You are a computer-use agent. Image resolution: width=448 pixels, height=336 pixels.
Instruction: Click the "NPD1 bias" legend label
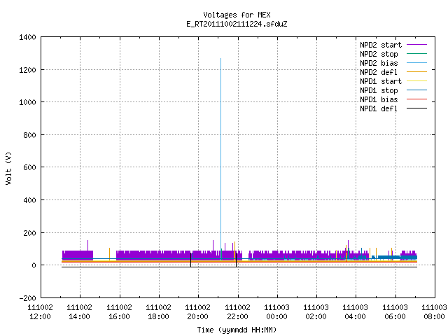click(x=379, y=99)
